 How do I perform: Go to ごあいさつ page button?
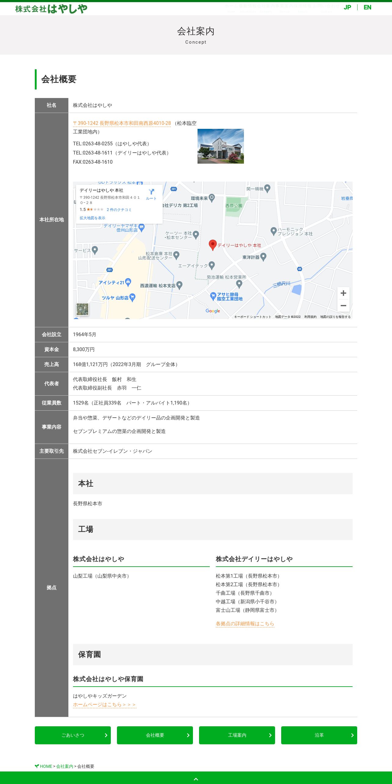73,735
